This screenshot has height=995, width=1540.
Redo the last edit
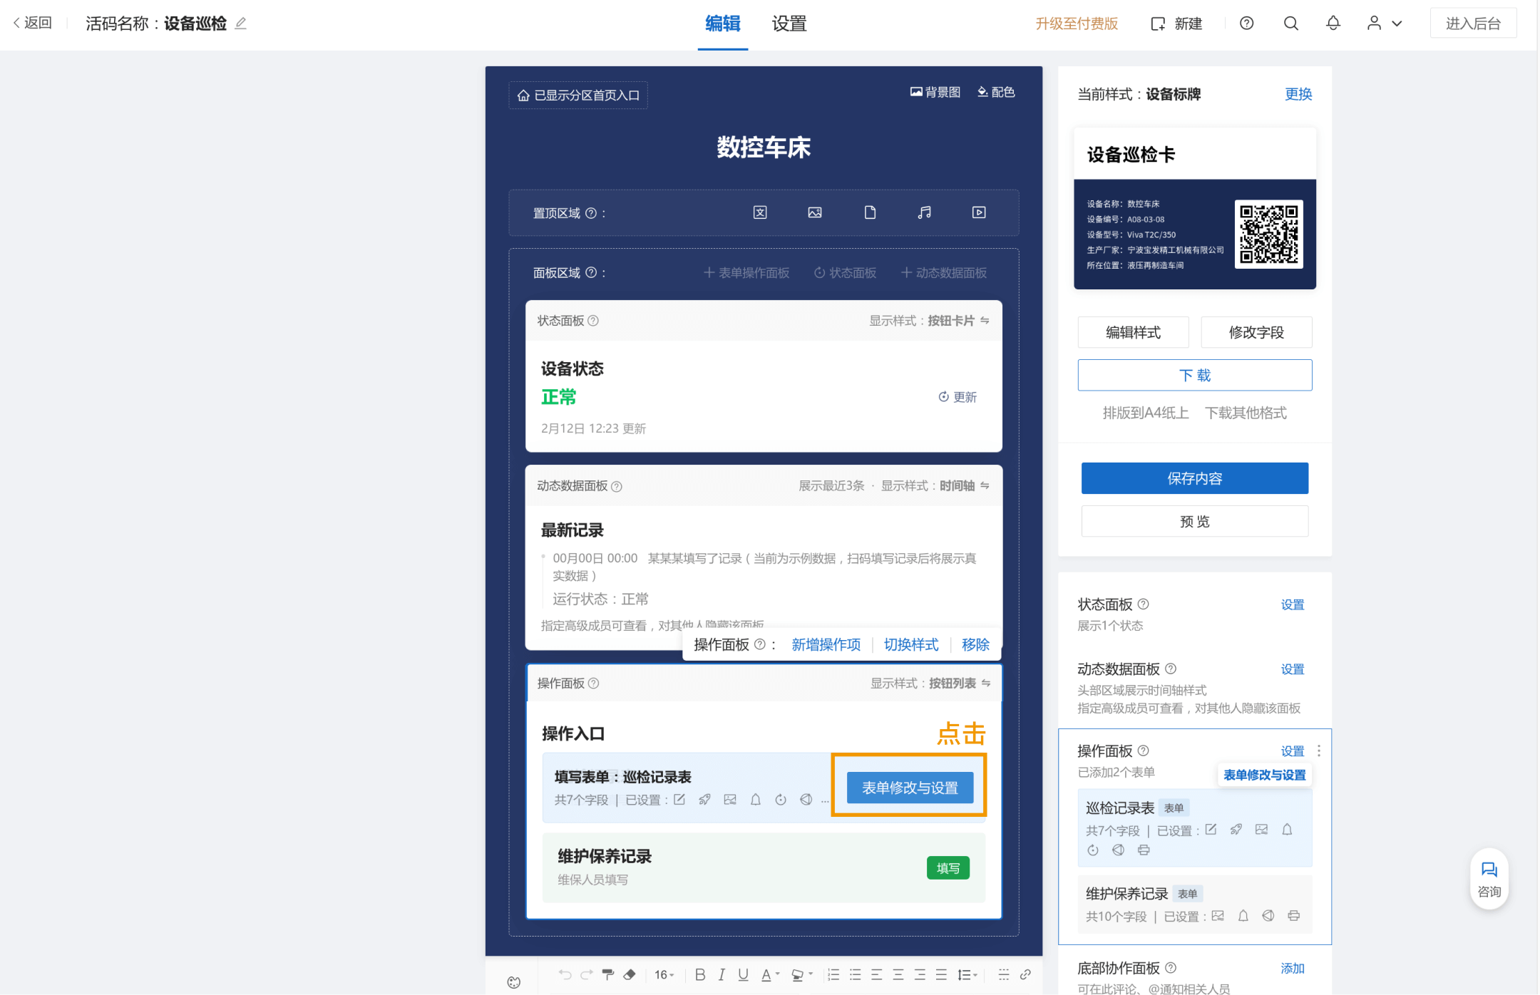pyautogui.click(x=586, y=974)
